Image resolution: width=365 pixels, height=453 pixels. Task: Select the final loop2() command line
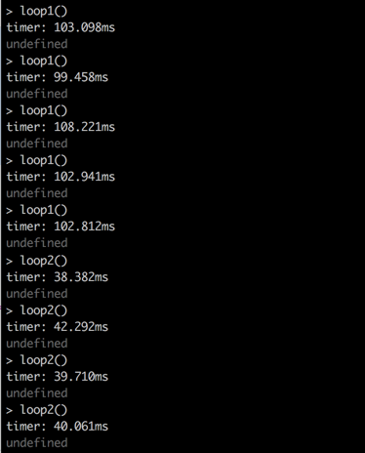point(37,410)
